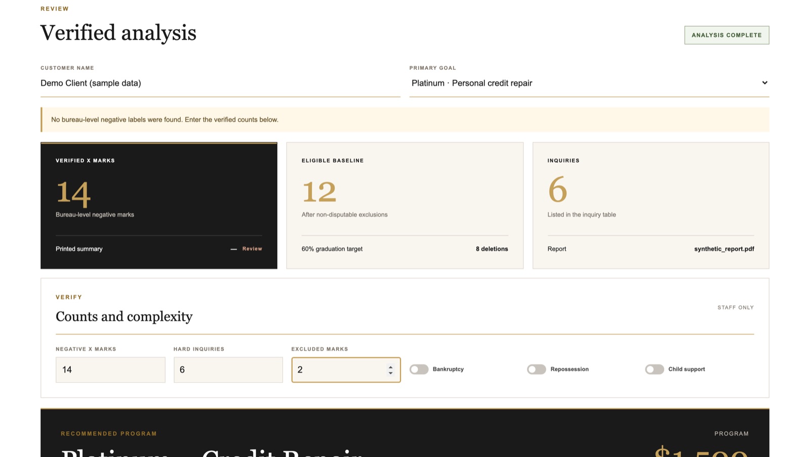Select the Hard Inquiries input

pos(228,370)
